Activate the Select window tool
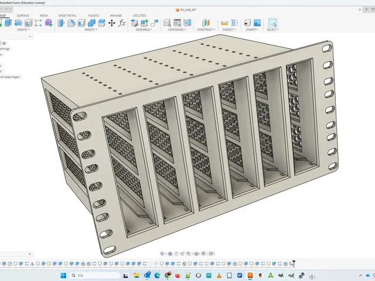 (x=272, y=23)
